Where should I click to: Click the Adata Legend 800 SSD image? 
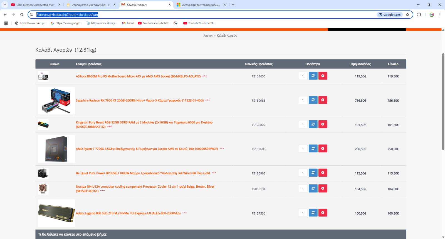56,213
